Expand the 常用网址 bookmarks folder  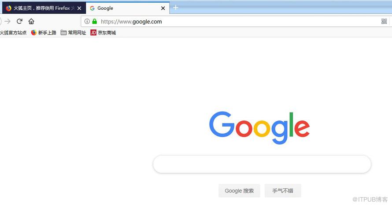tap(73, 33)
